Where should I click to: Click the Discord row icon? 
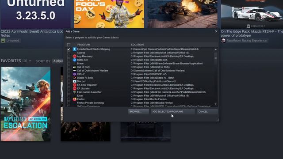(74, 81)
